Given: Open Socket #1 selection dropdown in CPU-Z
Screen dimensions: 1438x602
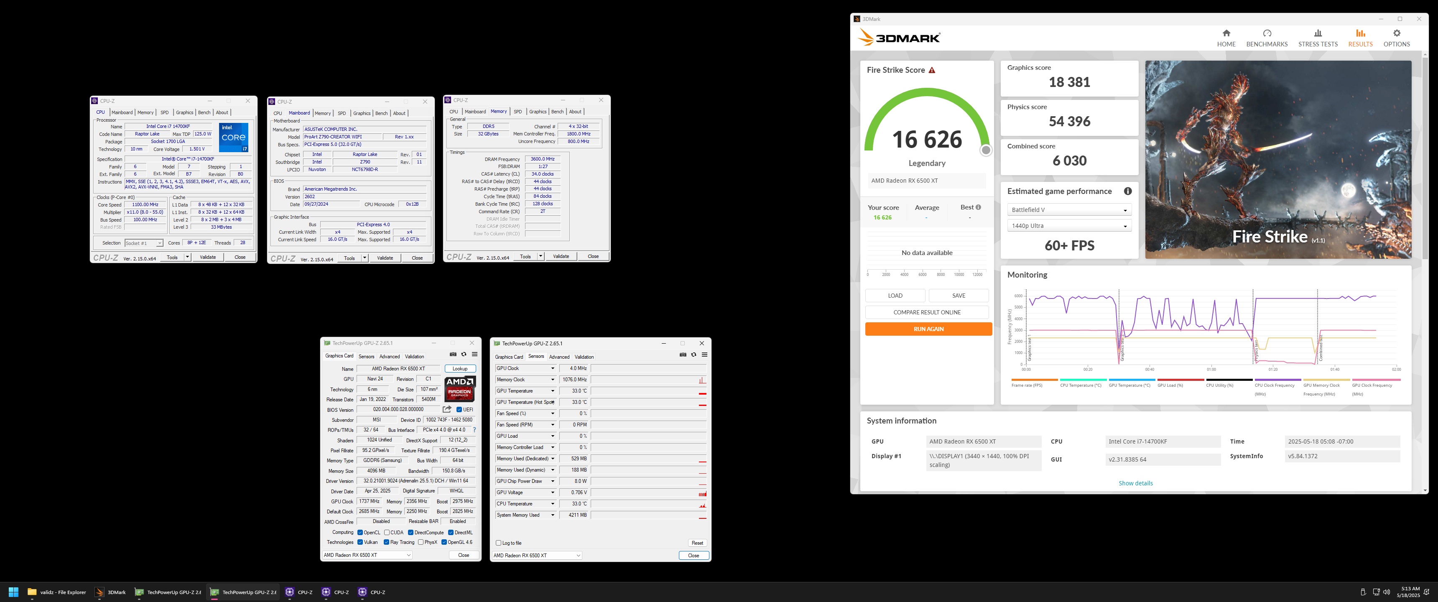Looking at the screenshot, I should click(143, 243).
